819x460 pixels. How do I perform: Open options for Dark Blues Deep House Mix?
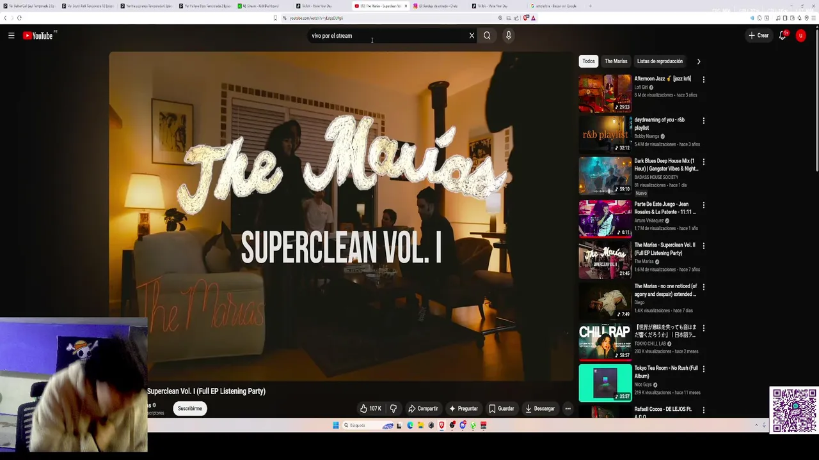[703, 162]
